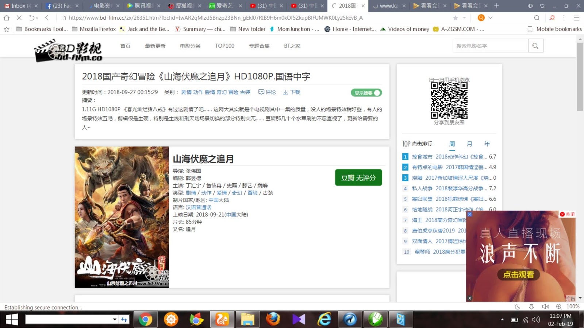Click the undo/restore closed tab arrow
584x328 pixels.
pyautogui.click(x=31, y=17)
